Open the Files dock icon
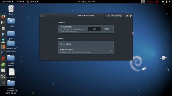This screenshot has width=172, height=96. pos(3,29)
